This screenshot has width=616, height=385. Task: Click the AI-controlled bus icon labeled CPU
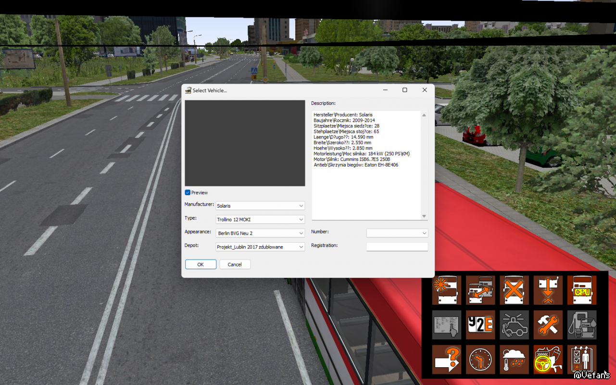[x=582, y=290]
